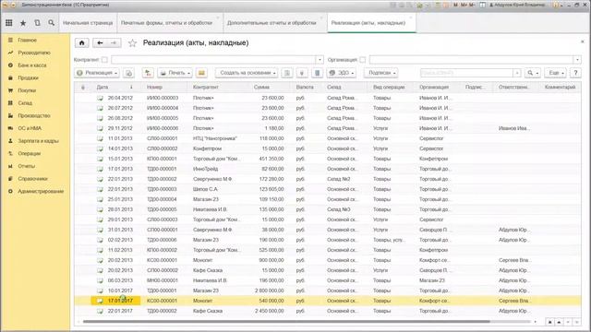Image resolution: width=591 pixels, height=332 pixels.
Task: Open Favorites star in top panel
Action: (x=23, y=23)
